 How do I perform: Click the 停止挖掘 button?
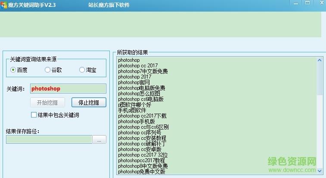(89, 103)
